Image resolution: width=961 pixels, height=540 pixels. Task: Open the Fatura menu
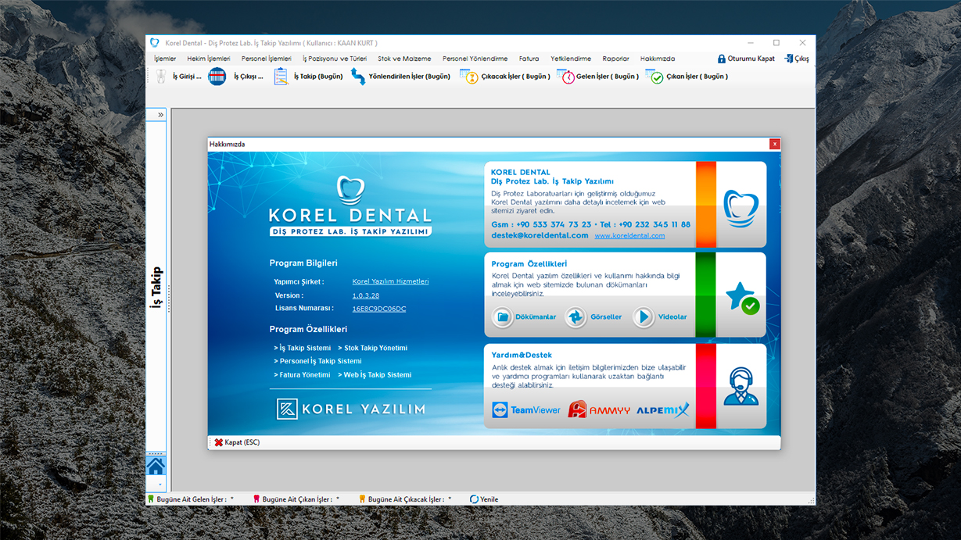[x=529, y=59]
